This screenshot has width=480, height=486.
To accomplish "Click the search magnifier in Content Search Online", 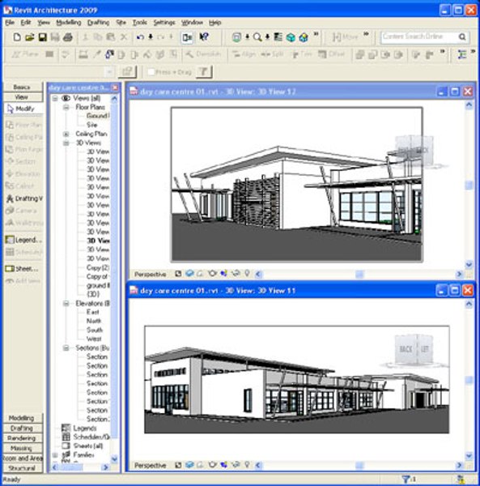I will point(462,37).
